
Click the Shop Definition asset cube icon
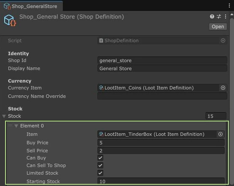[x=10, y=20]
